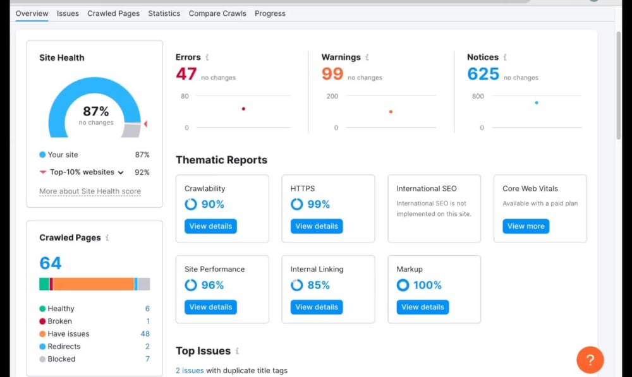Click the Crawlability progress ring icon
The height and width of the screenshot is (377, 632).
pos(191,204)
